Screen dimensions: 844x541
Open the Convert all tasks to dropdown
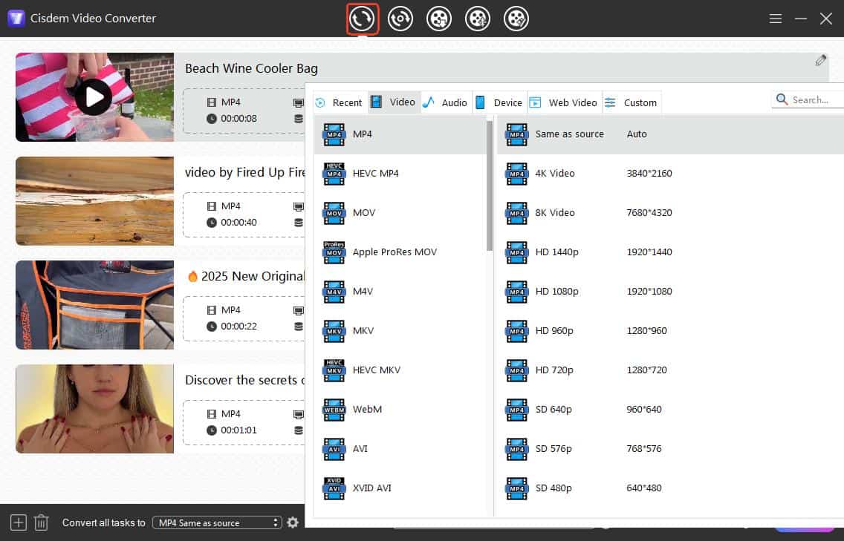point(216,522)
